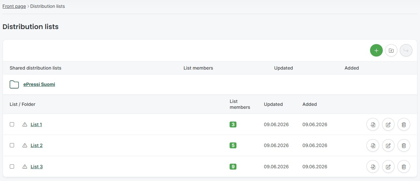Open List 2 link
The image size is (420, 181).
[37, 145]
